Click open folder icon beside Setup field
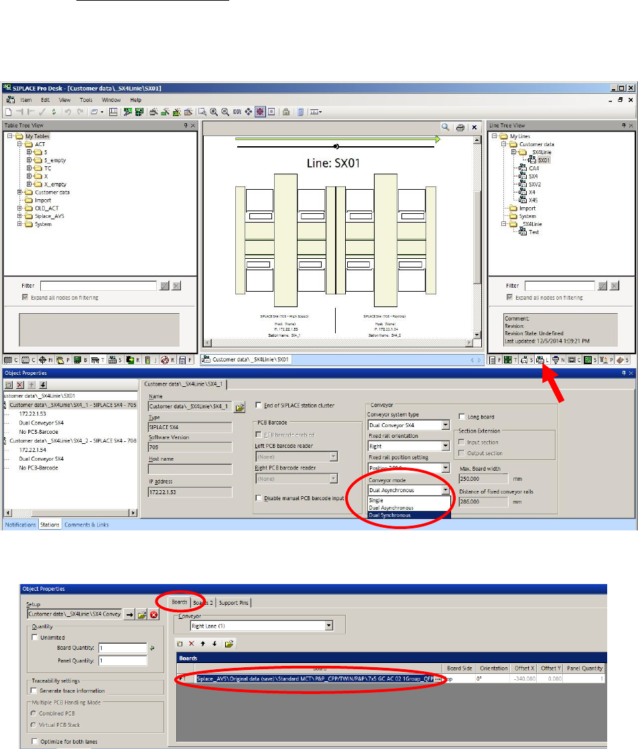This screenshot has height=749, width=638. pos(142,614)
